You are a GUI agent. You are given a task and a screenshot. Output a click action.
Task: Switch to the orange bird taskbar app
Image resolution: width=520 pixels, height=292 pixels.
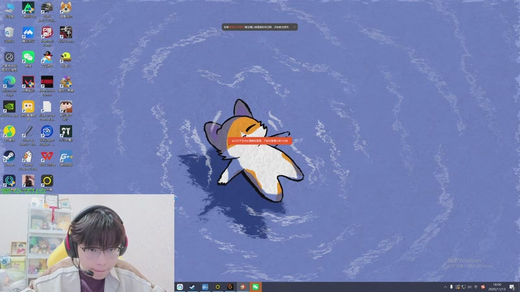click(242, 287)
